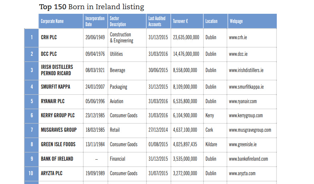Screen dimensions: 314x184
Task: Click the Turnover € column header
Action: pyautogui.click(x=180, y=21)
